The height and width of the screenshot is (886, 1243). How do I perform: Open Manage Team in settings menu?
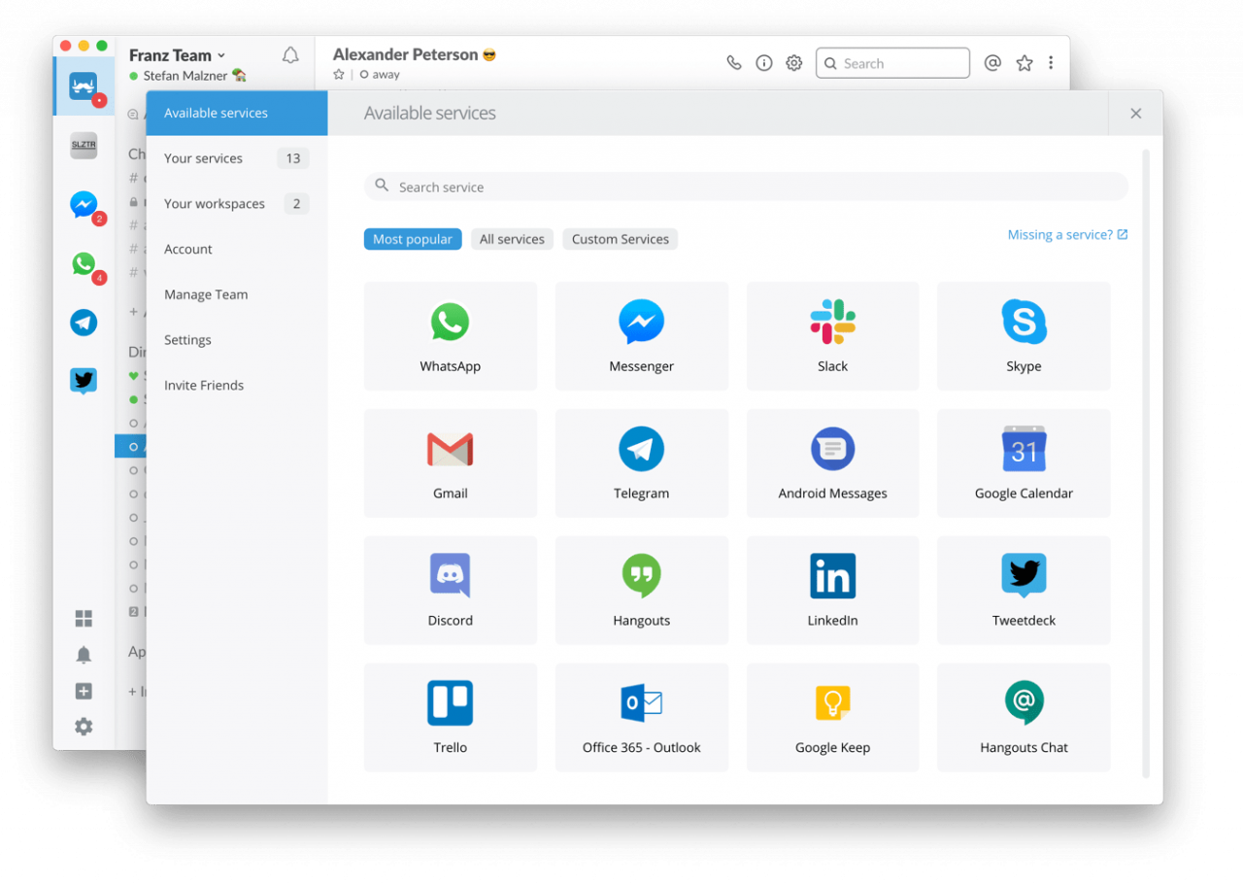pyautogui.click(x=237, y=294)
